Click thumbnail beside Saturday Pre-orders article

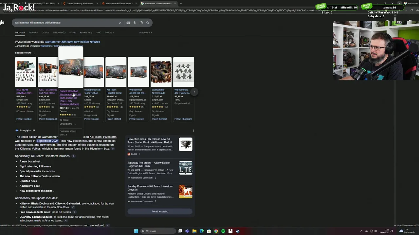(x=186, y=168)
